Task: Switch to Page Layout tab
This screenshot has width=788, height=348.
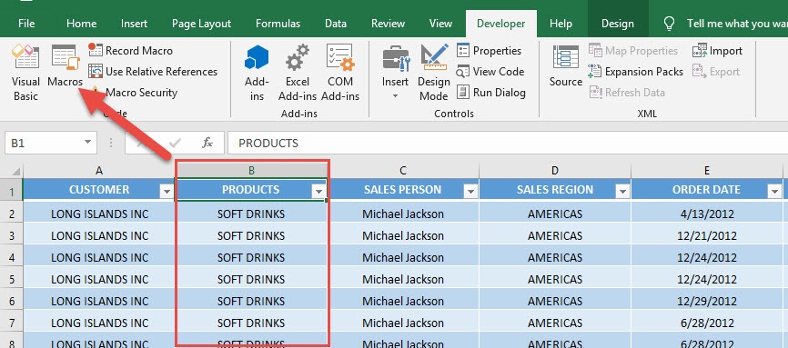Action: [x=201, y=24]
